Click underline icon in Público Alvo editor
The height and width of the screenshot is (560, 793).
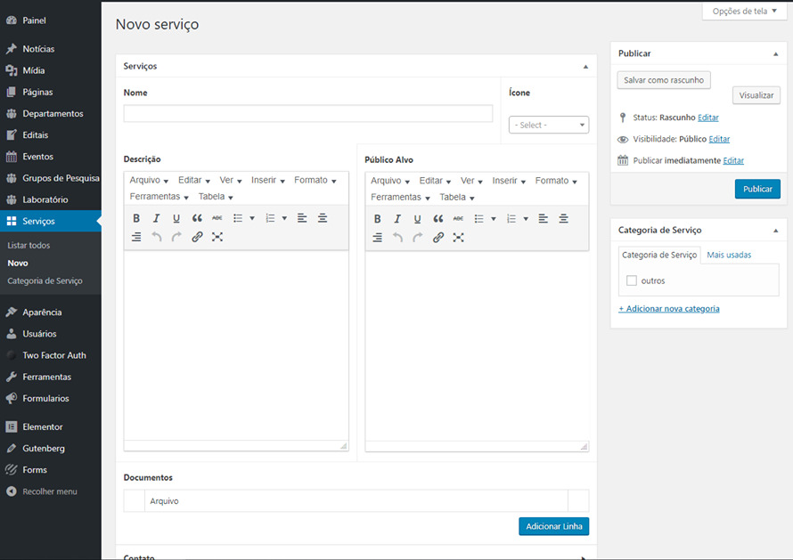pyautogui.click(x=417, y=218)
